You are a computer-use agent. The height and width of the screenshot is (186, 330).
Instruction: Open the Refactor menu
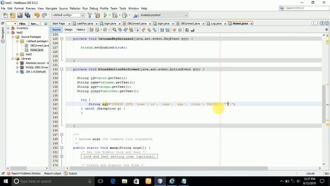point(75,8)
